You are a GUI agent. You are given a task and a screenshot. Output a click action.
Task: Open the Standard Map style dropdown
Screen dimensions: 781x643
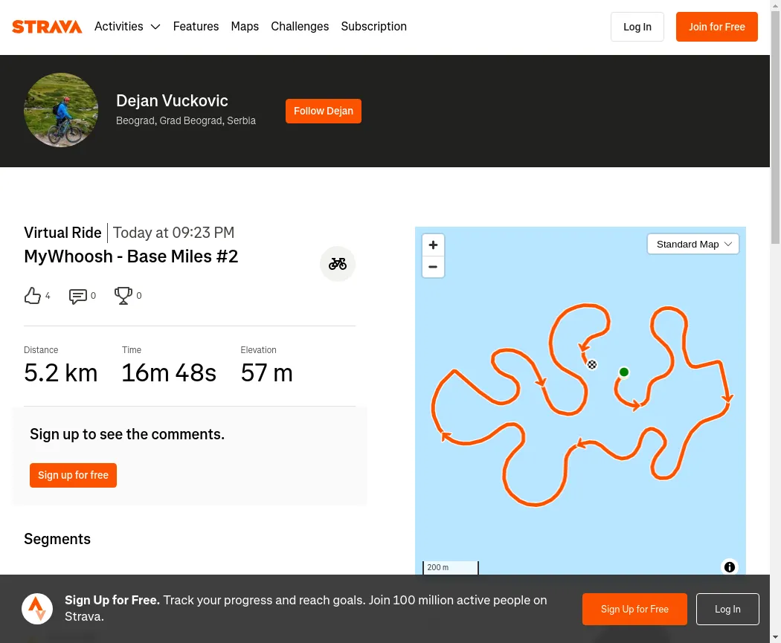click(692, 244)
